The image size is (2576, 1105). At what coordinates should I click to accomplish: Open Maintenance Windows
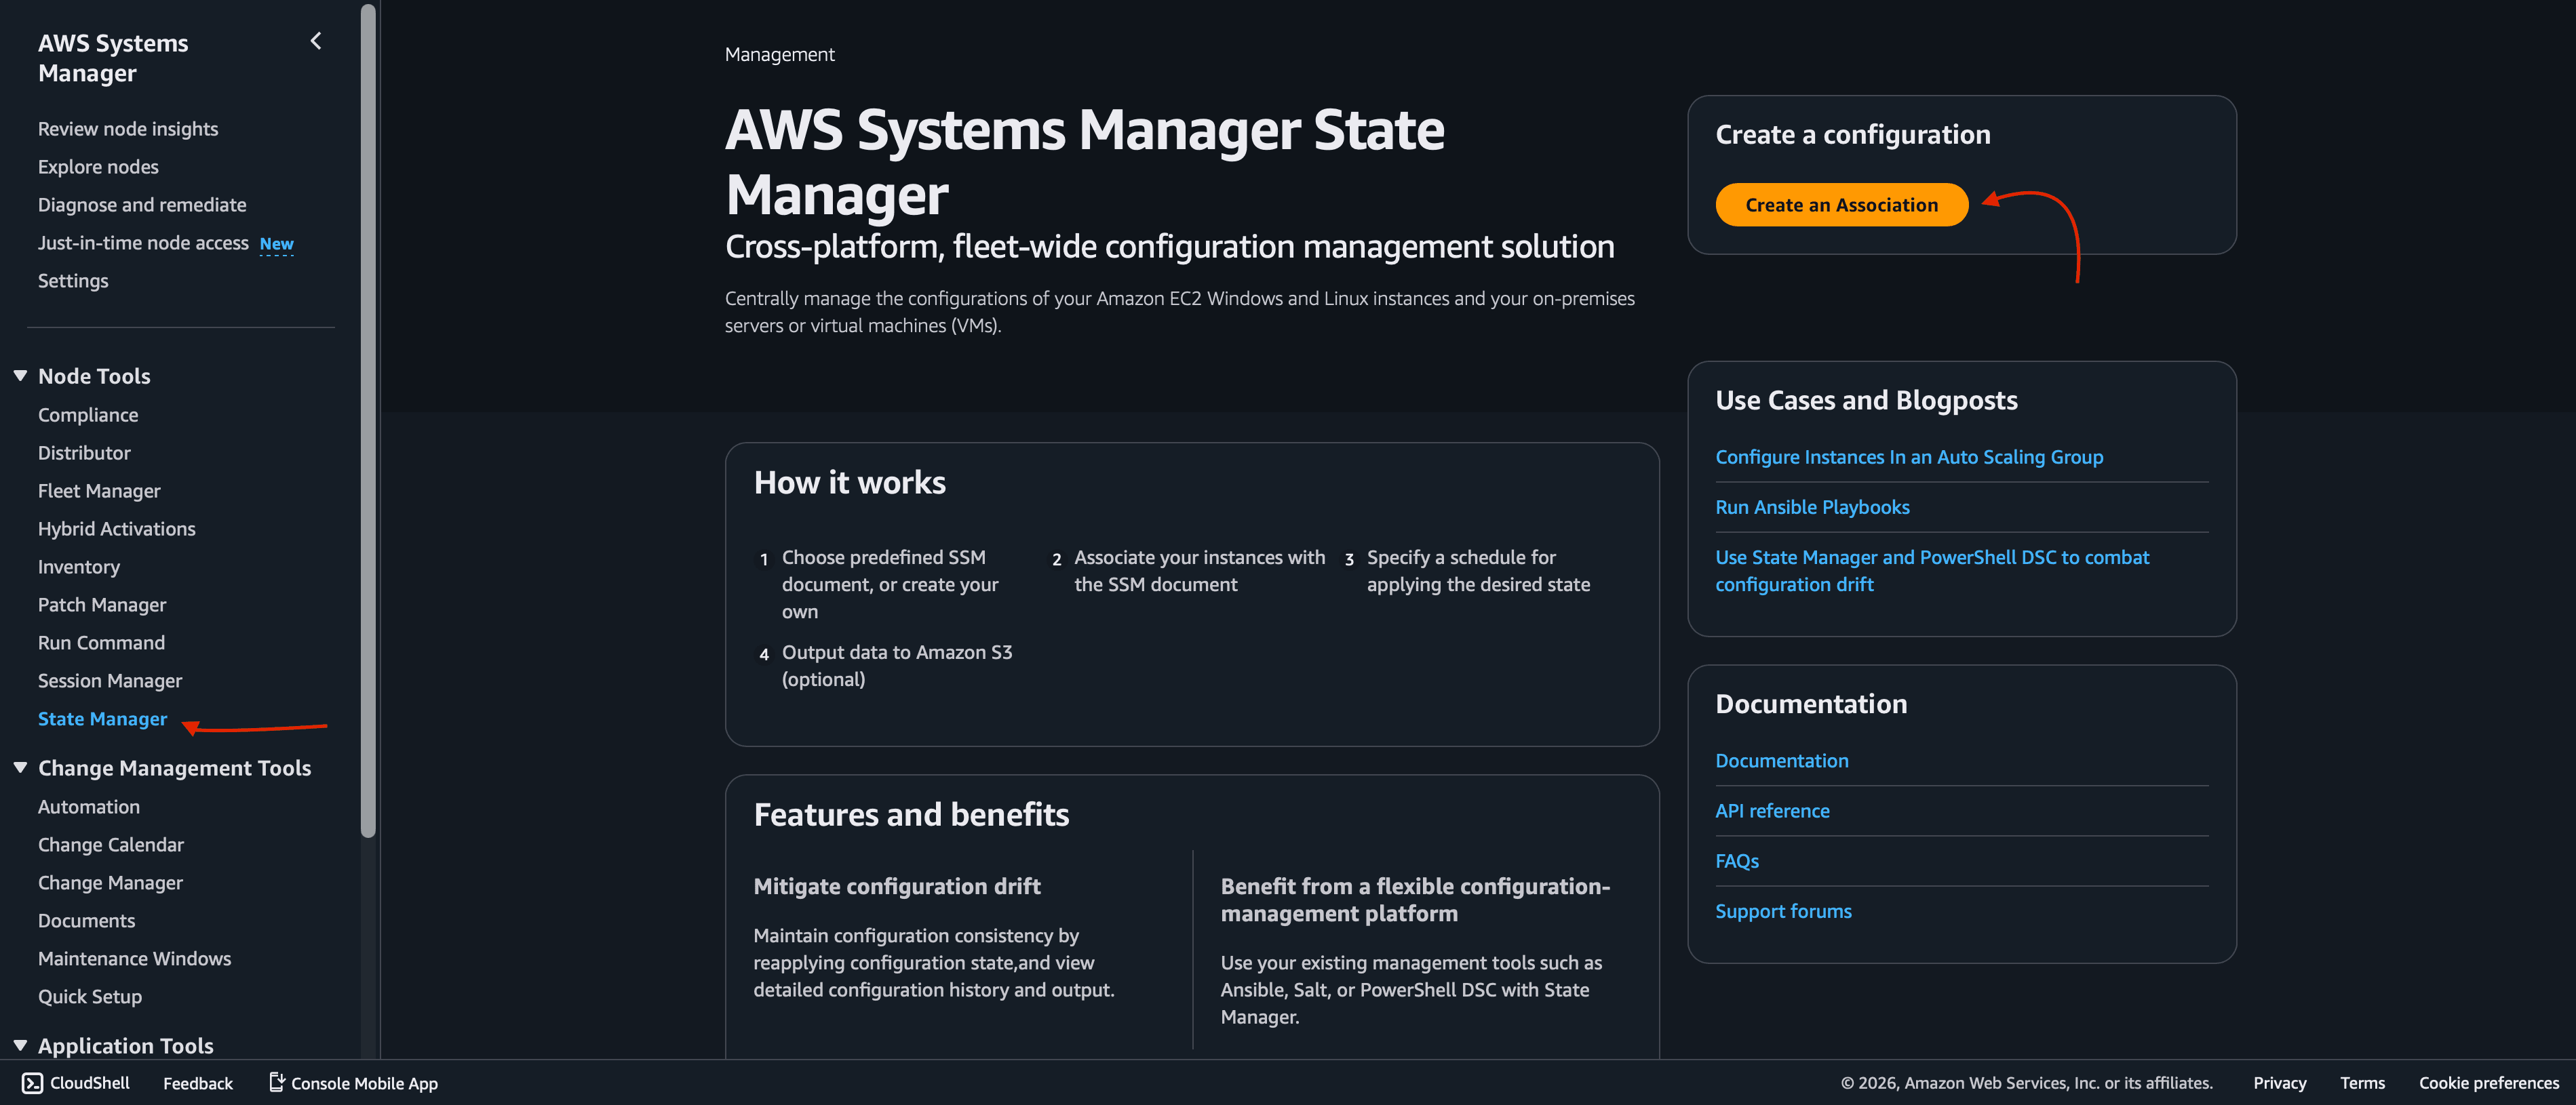pos(134,958)
